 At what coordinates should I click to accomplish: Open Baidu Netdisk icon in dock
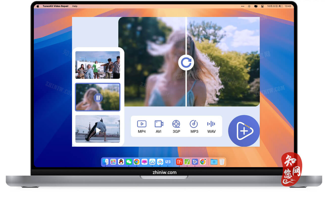point(160,162)
